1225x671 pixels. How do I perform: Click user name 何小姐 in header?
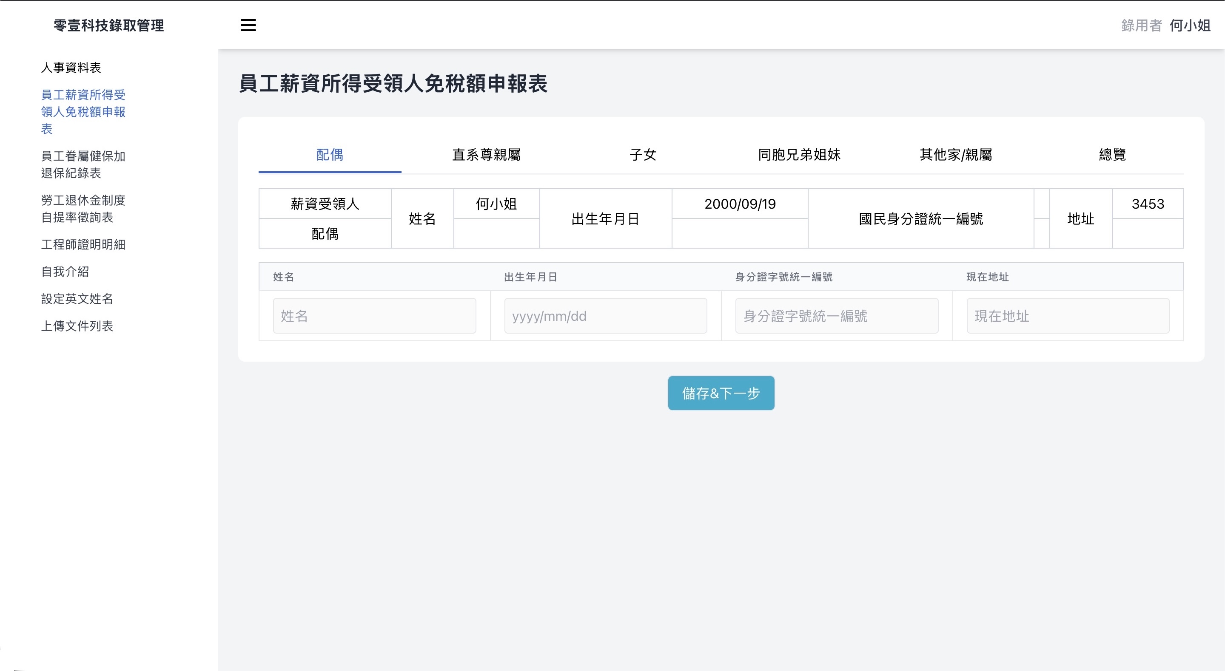pyautogui.click(x=1189, y=25)
